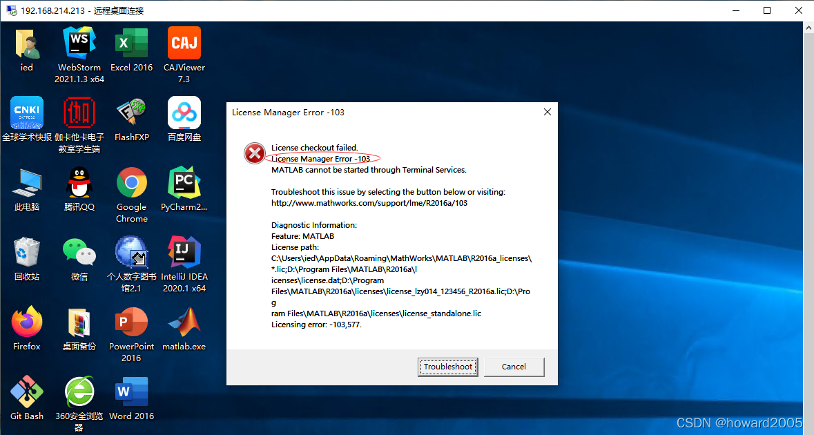Open 腾讯QQ penguin icon
Screen dimensions: 814x435
click(79, 183)
